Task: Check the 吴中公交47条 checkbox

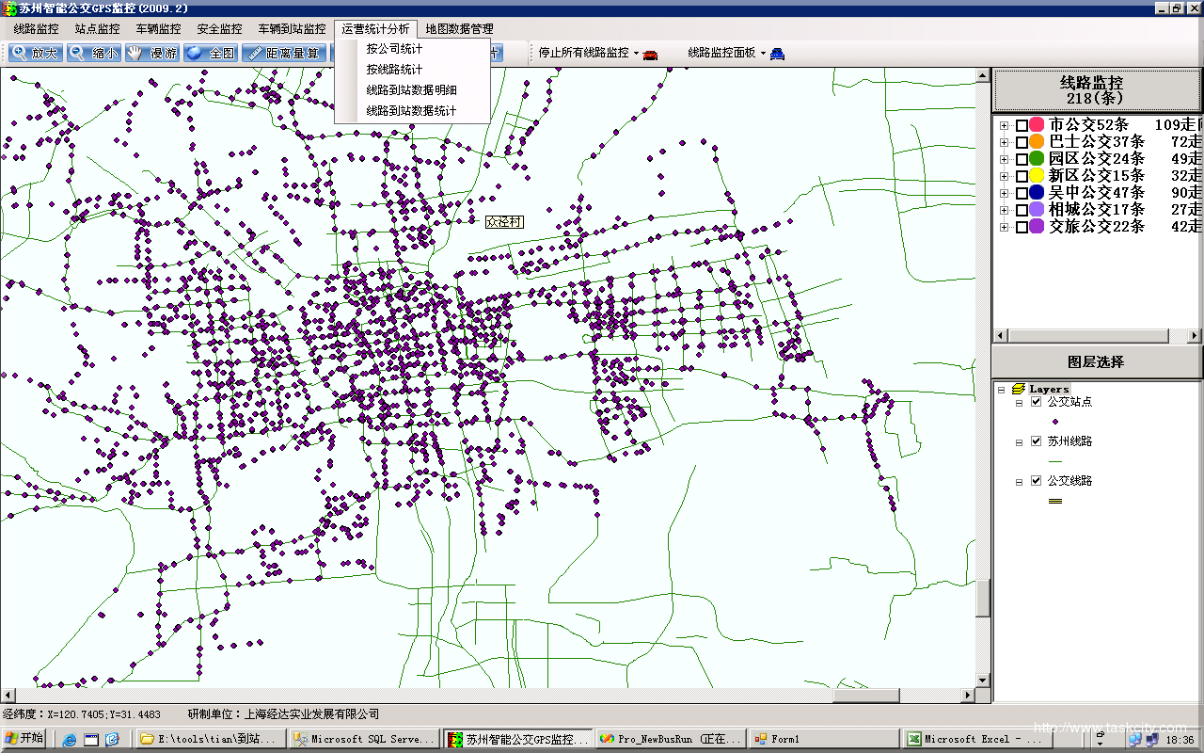Action: pyautogui.click(x=1022, y=193)
